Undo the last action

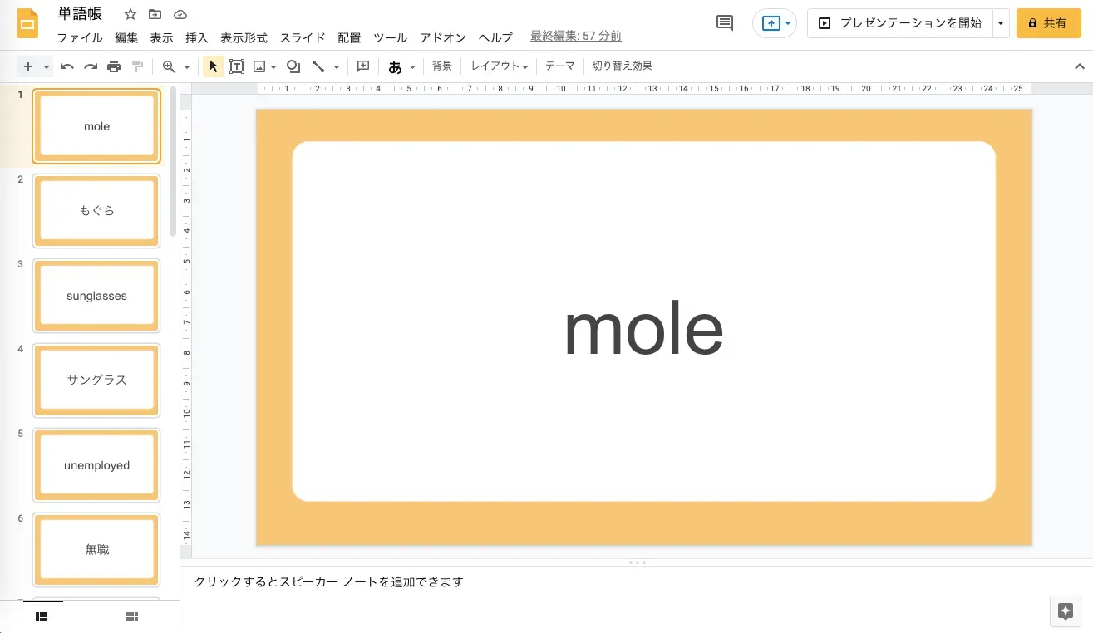pyautogui.click(x=67, y=66)
